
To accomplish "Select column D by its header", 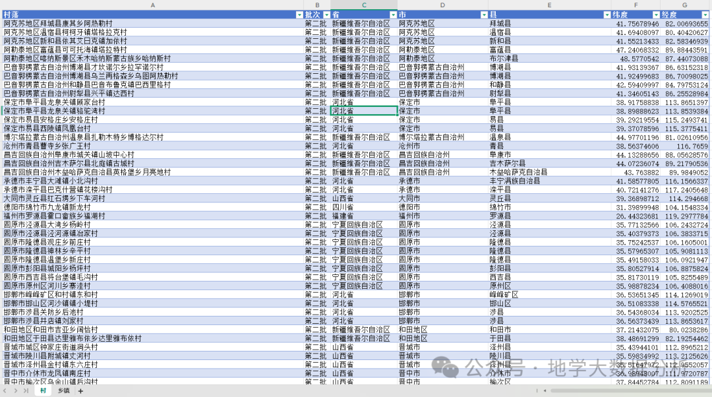I will coord(443,5).
